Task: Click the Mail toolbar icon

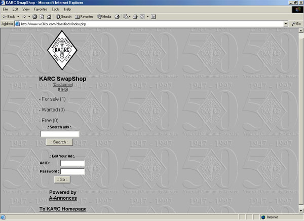Action: pos(126,17)
